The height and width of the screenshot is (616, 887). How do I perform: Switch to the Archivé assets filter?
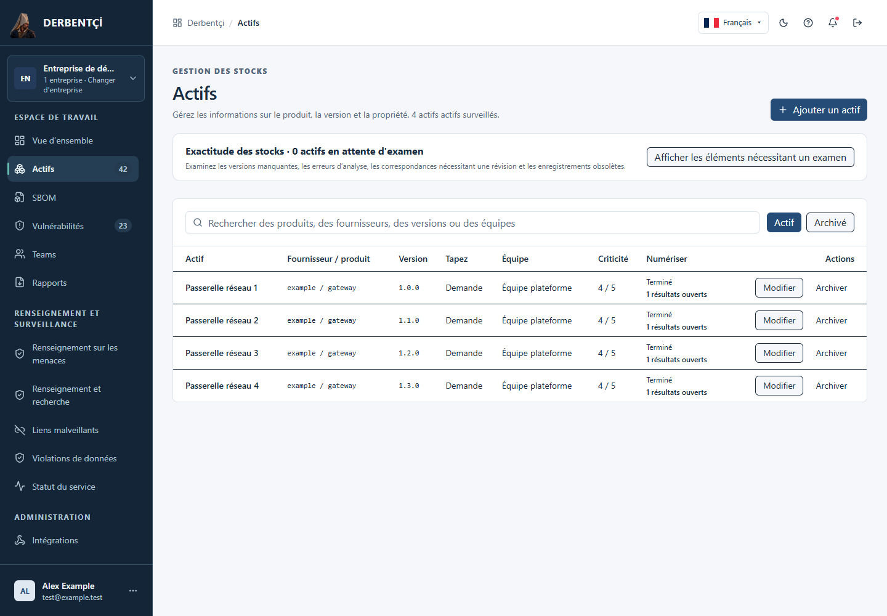(x=830, y=222)
